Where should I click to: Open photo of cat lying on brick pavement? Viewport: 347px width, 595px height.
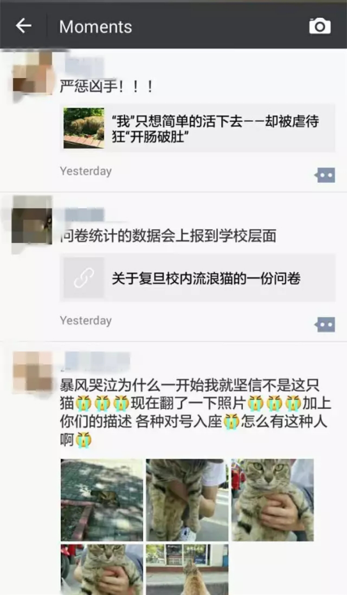pyautogui.click(x=102, y=500)
